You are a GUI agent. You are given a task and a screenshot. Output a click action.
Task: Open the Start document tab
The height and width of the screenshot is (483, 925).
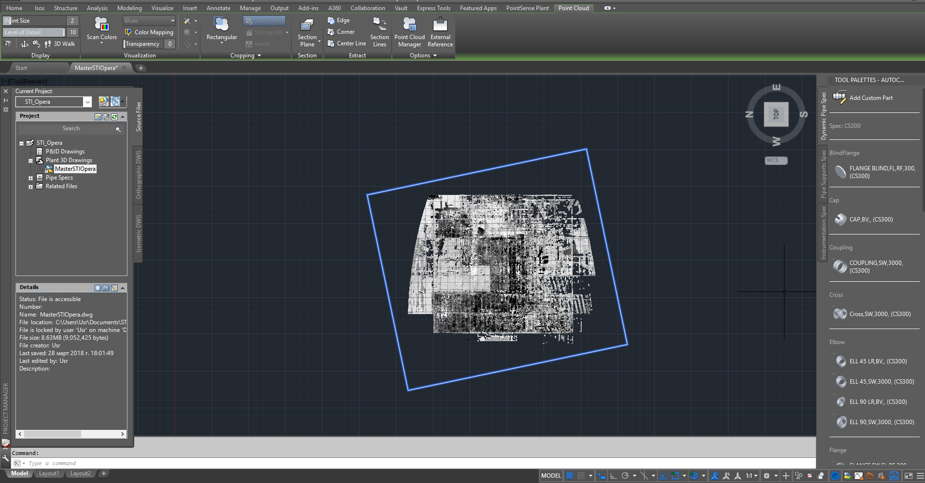21,68
